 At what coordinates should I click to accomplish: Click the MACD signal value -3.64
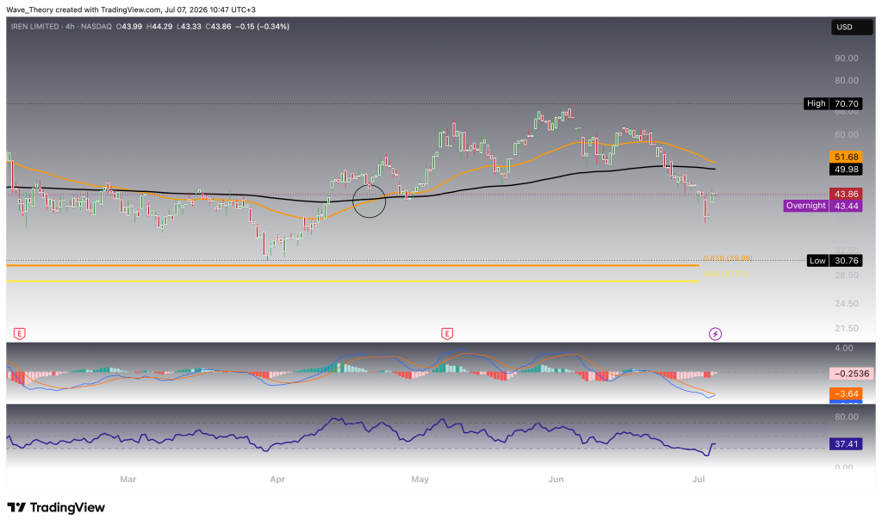coord(846,393)
